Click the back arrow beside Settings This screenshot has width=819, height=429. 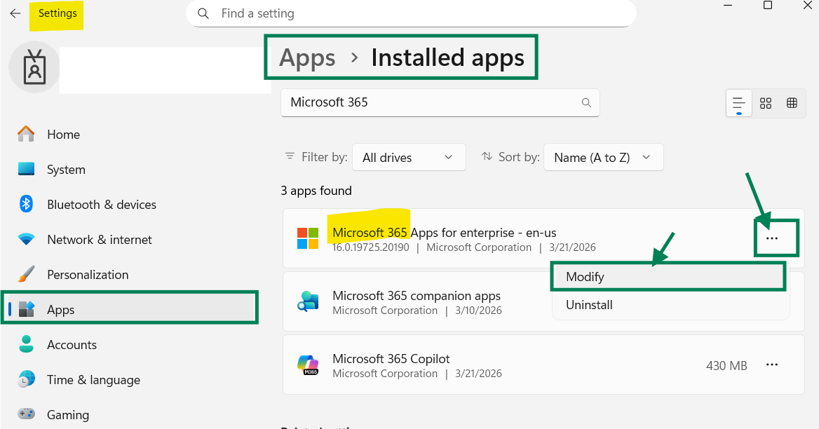tap(15, 13)
